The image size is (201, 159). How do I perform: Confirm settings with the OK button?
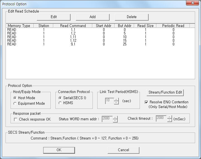(59, 150)
